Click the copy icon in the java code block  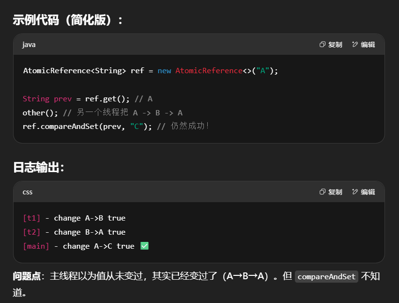(x=322, y=45)
